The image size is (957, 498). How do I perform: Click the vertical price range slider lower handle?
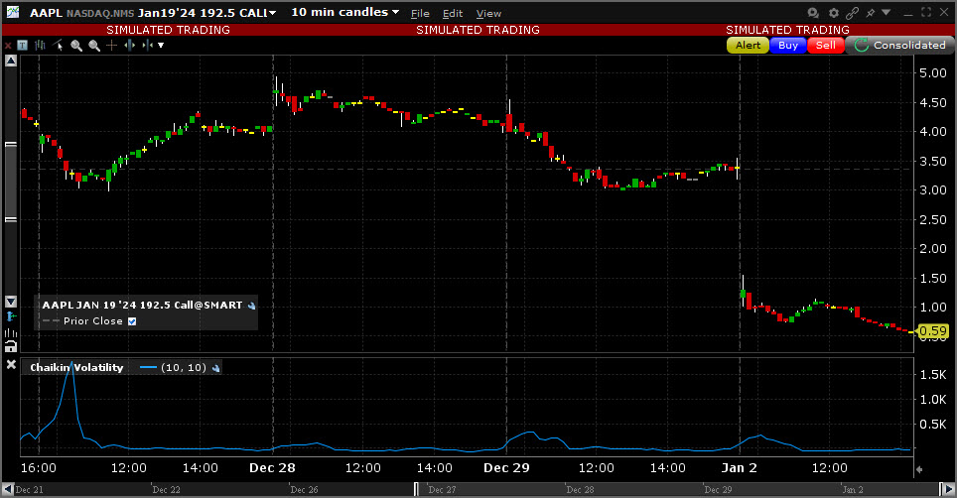coord(10,219)
